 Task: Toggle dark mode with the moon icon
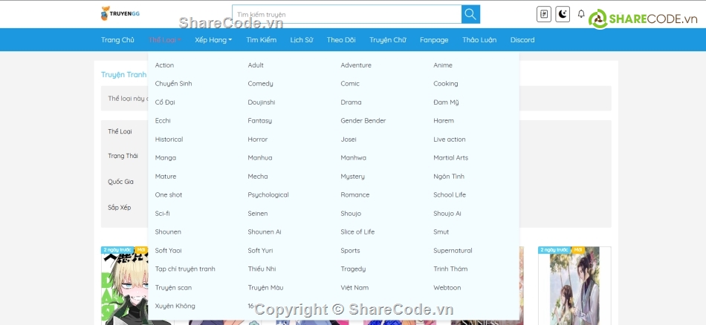(563, 14)
